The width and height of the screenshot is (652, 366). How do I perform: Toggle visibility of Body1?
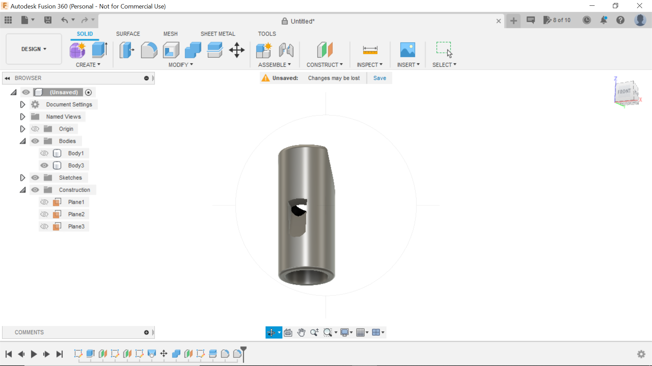pos(44,153)
